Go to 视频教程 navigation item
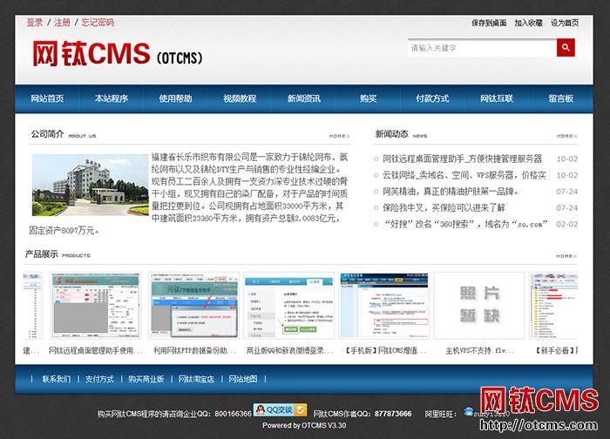Image resolution: width=610 pixels, height=439 pixels. (240, 98)
